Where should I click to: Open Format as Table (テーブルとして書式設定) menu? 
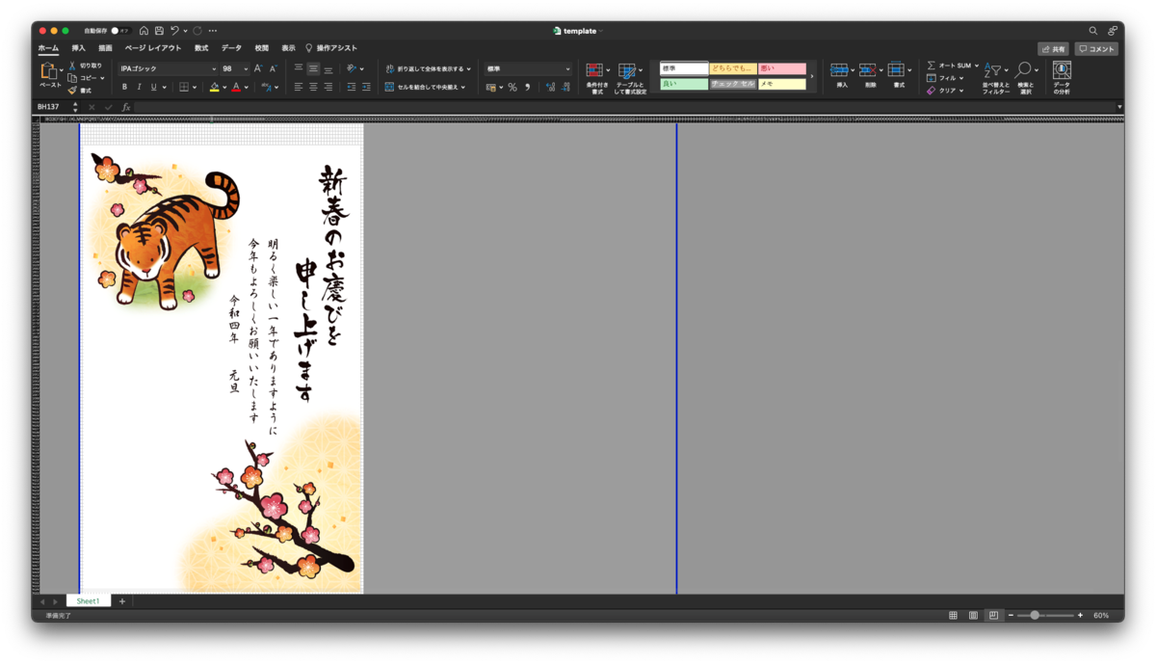pyautogui.click(x=631, y=78)
